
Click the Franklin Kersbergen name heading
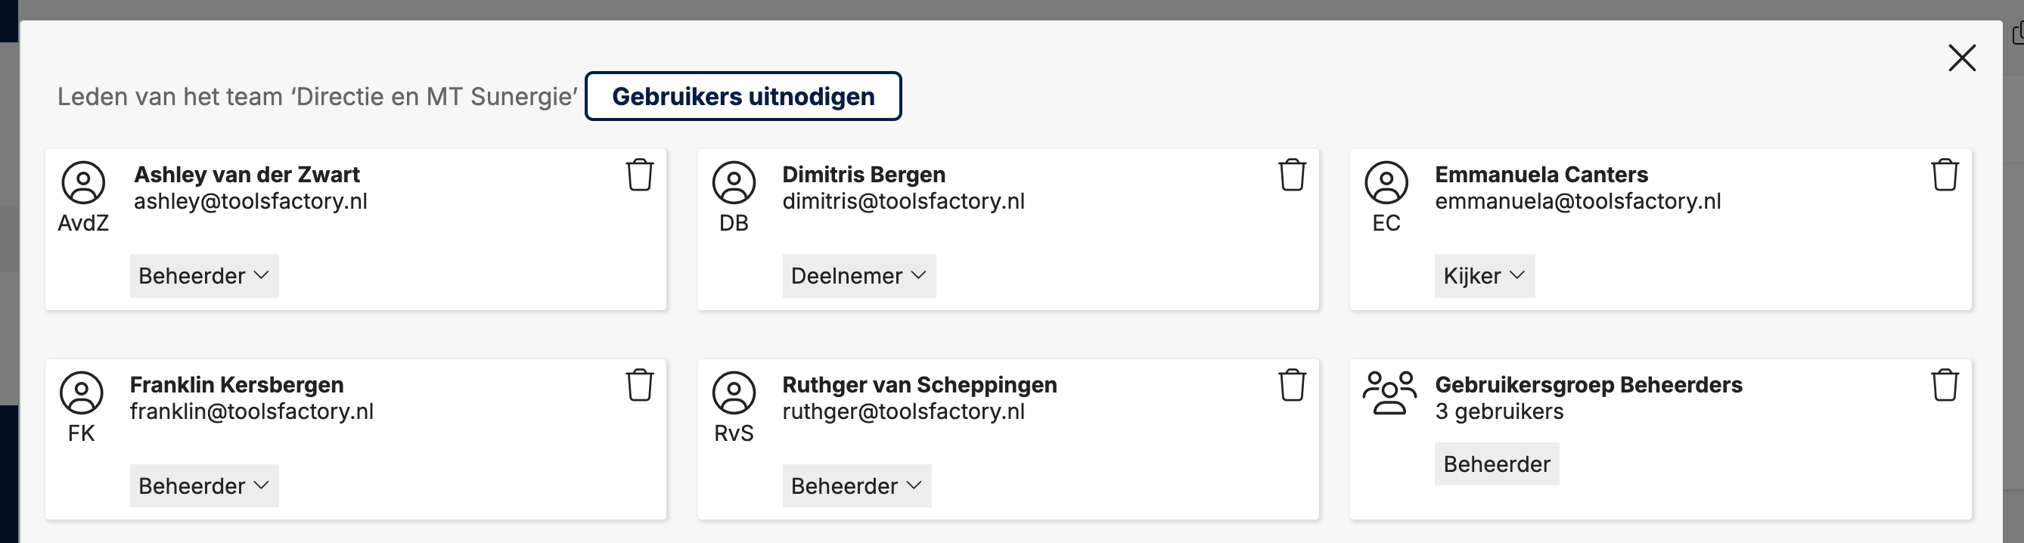(237, 385)
